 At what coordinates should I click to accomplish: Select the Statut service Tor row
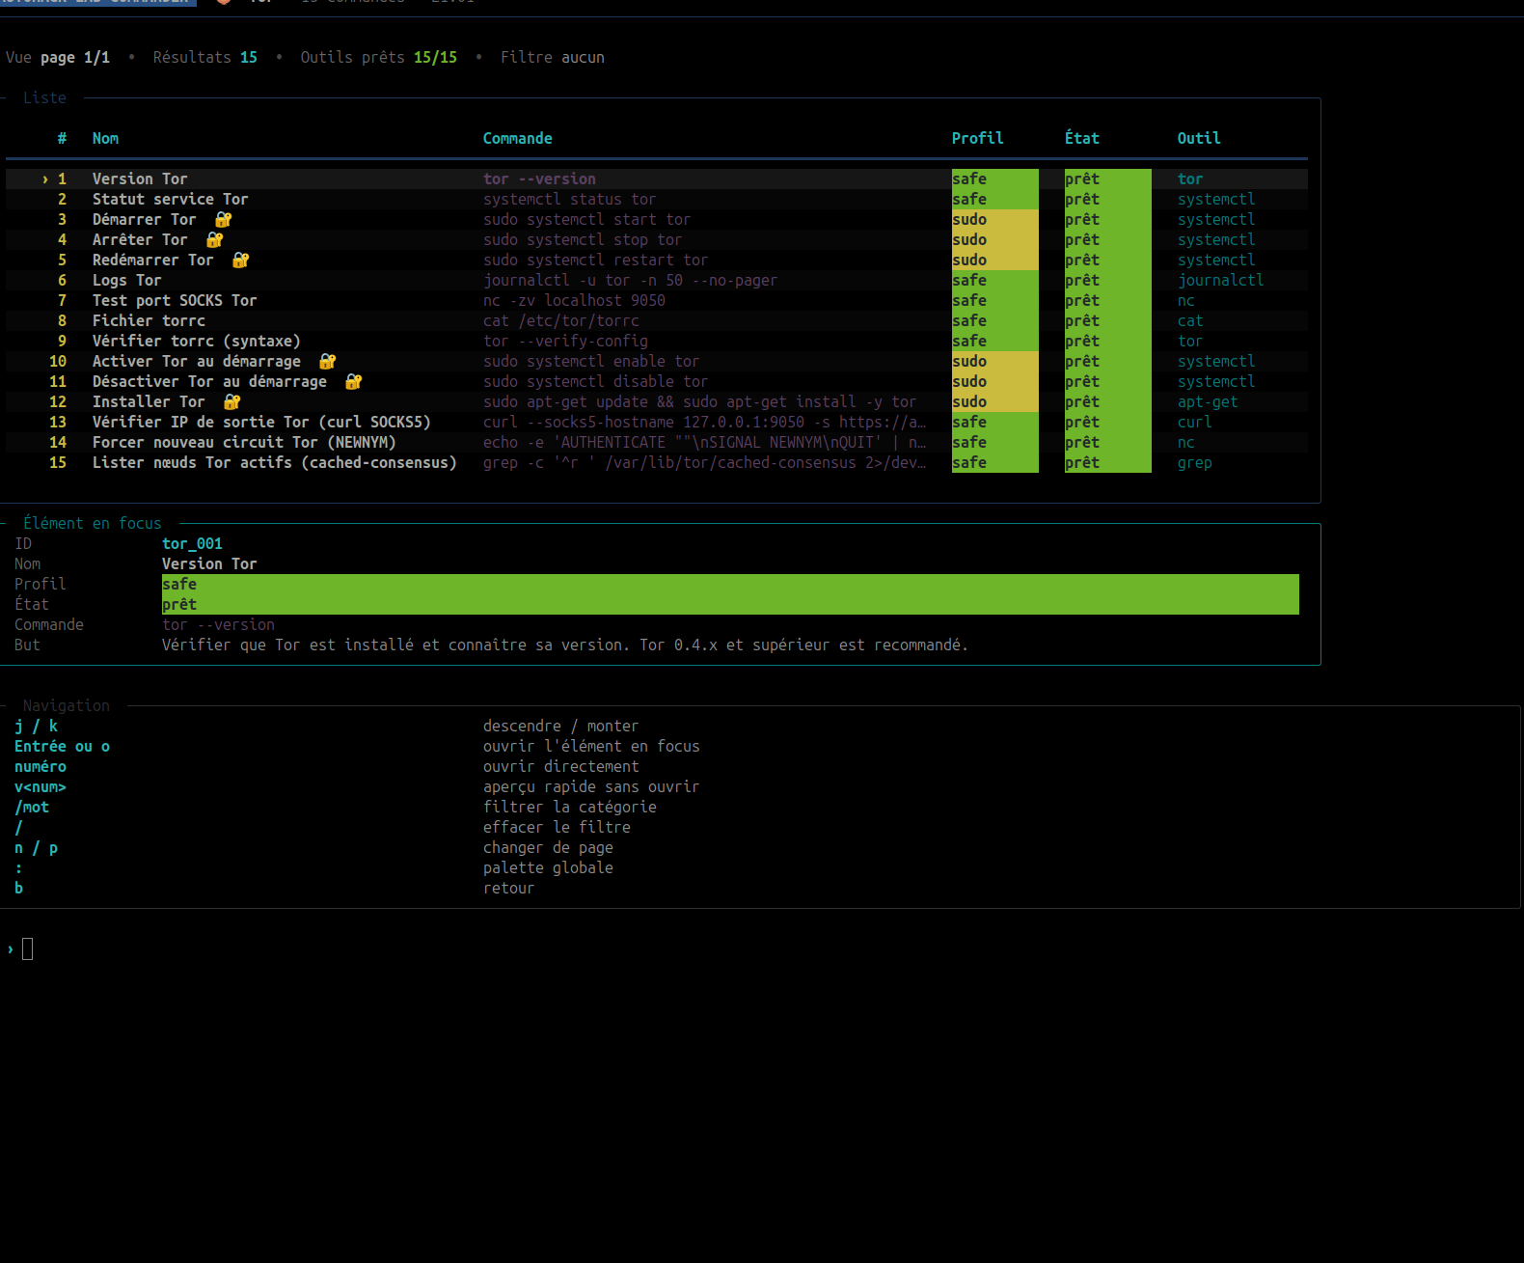657,199
